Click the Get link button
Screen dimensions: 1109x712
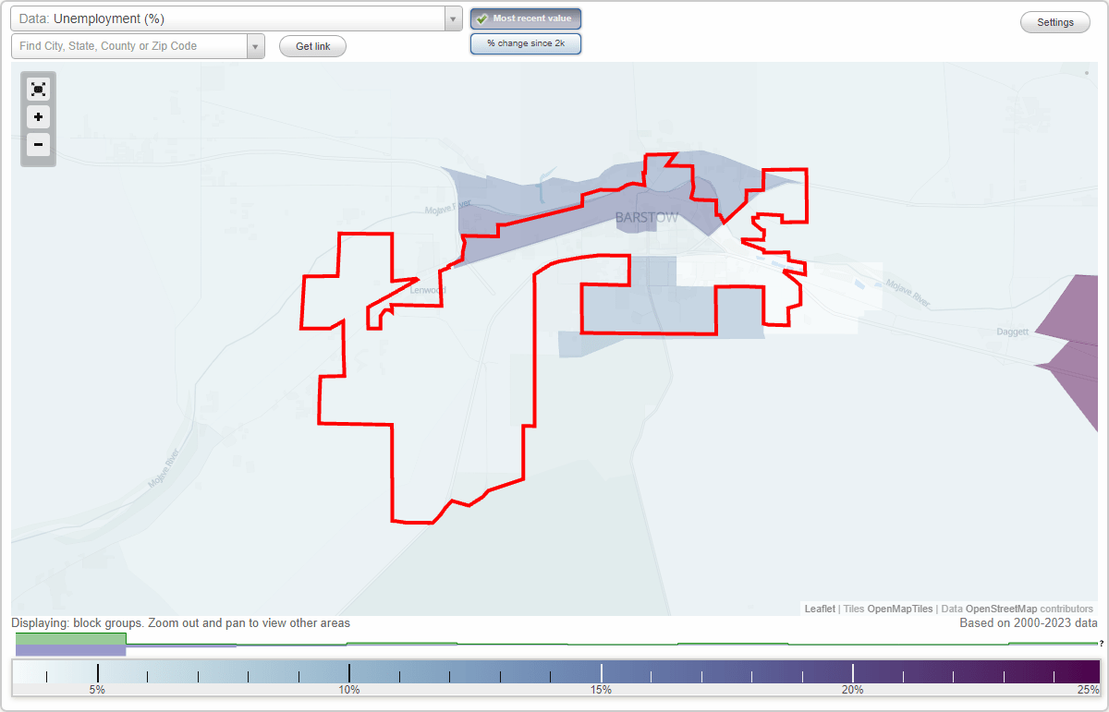[312, 46]
